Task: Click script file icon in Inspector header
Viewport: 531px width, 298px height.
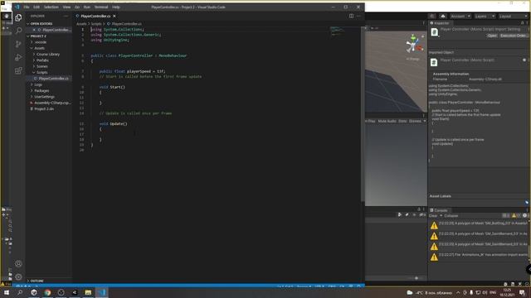Action: tap(434, 32)
